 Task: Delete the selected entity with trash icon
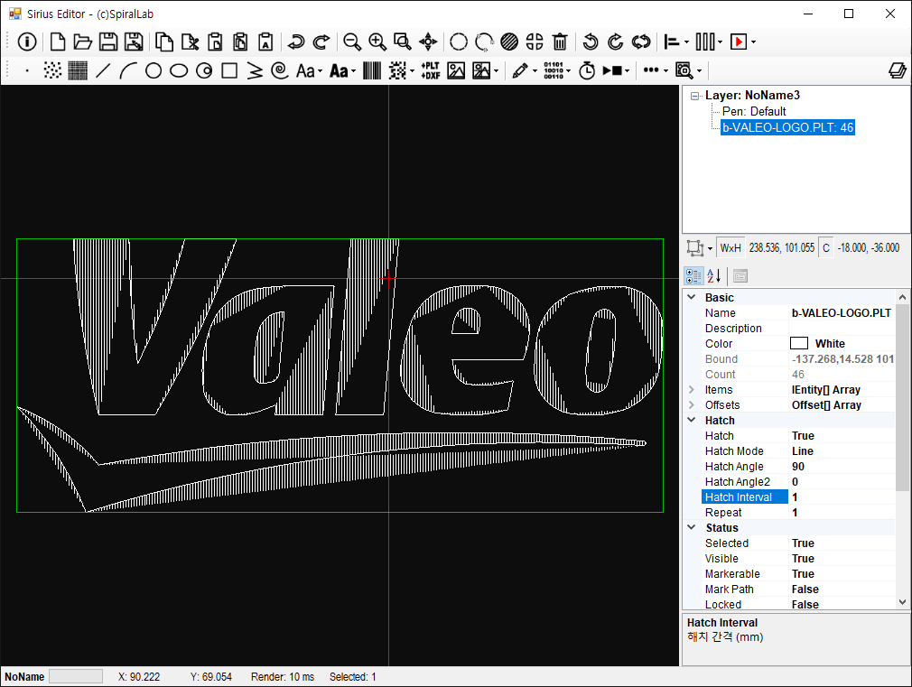click(x=560, y=42)
